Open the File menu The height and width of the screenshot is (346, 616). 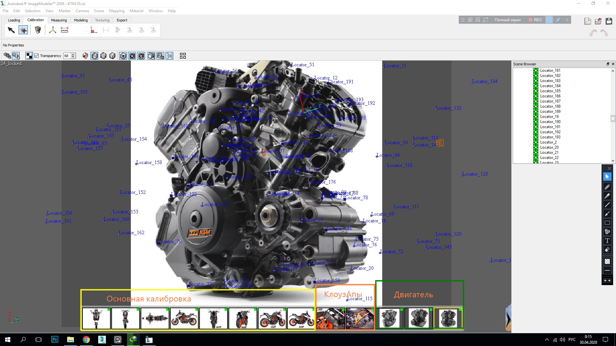tap(5, 11)
